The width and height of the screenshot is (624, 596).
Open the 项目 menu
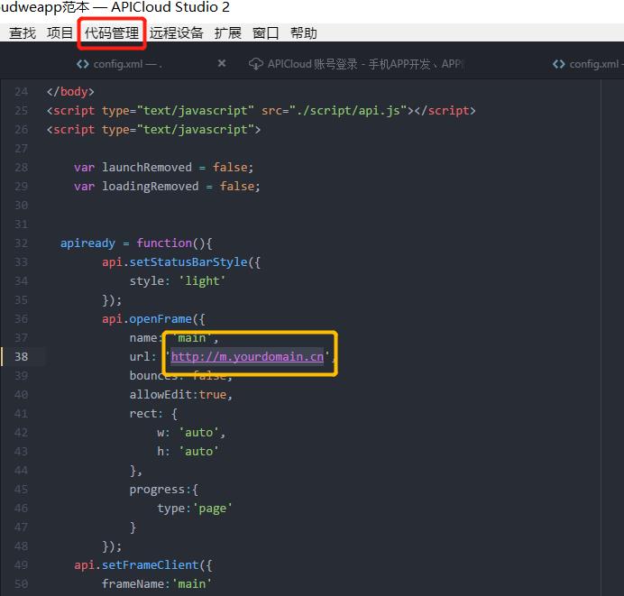coord(60,33)
